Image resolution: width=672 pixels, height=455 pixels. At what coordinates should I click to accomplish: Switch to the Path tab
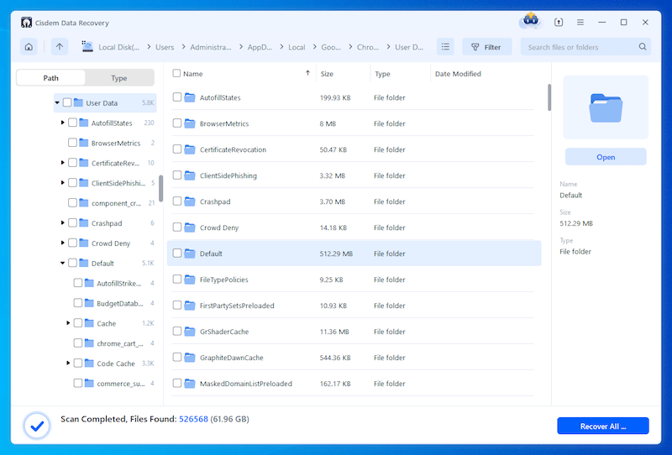(50, 78)
